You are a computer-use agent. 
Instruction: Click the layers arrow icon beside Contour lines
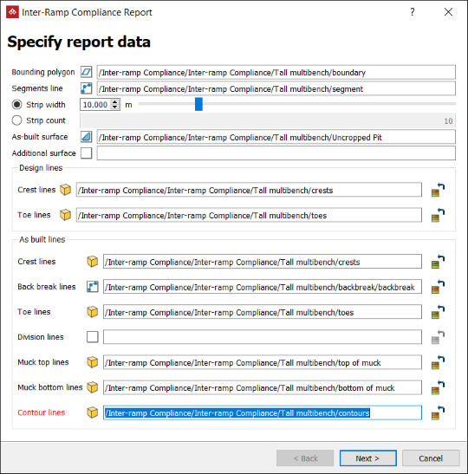[x=438, y=413]
